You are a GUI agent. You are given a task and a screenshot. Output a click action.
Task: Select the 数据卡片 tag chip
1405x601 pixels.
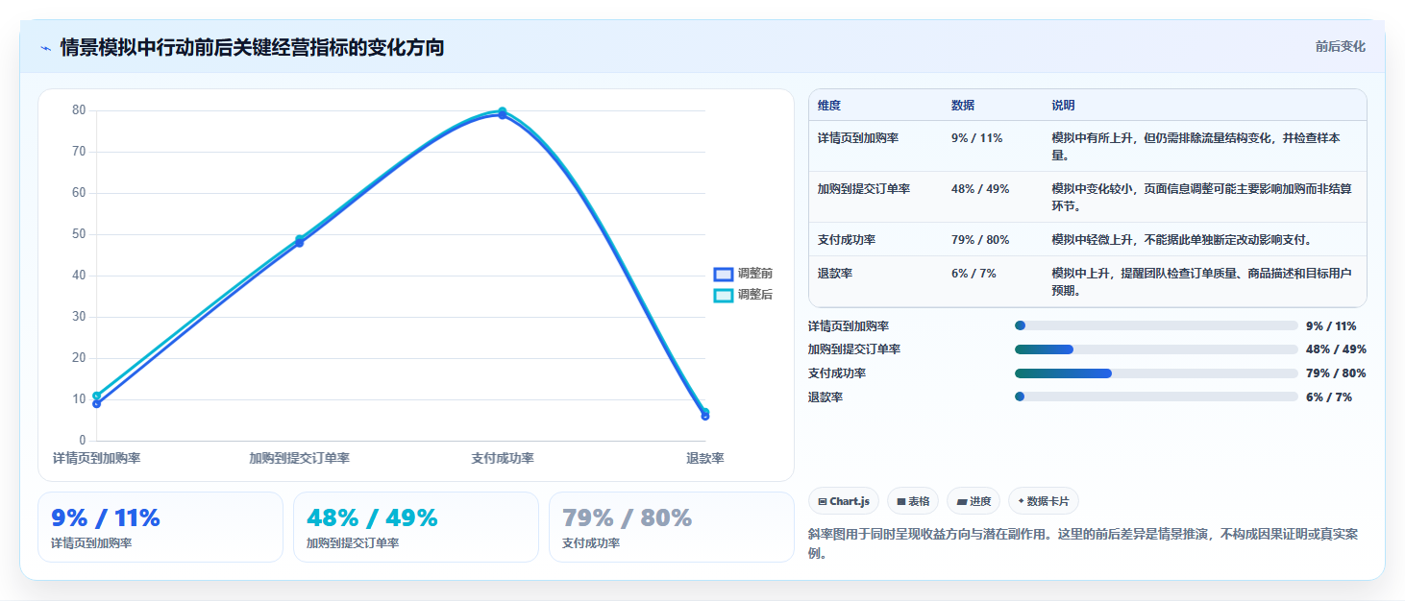coord(1044,501)
